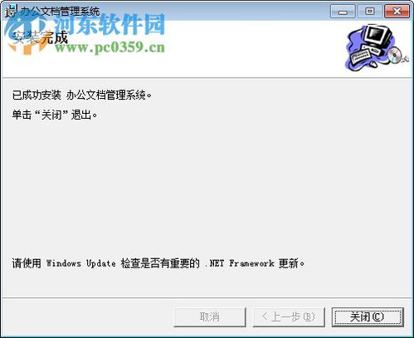Screen dimensions: 414x338
Task: Select the 关闭(C) button to exit setup
Action: tap(368, 317)
